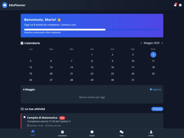The image size is (184, 138).
Task: Open Studio clock icon in the bottom bar
Action: (x=92, y=132)
